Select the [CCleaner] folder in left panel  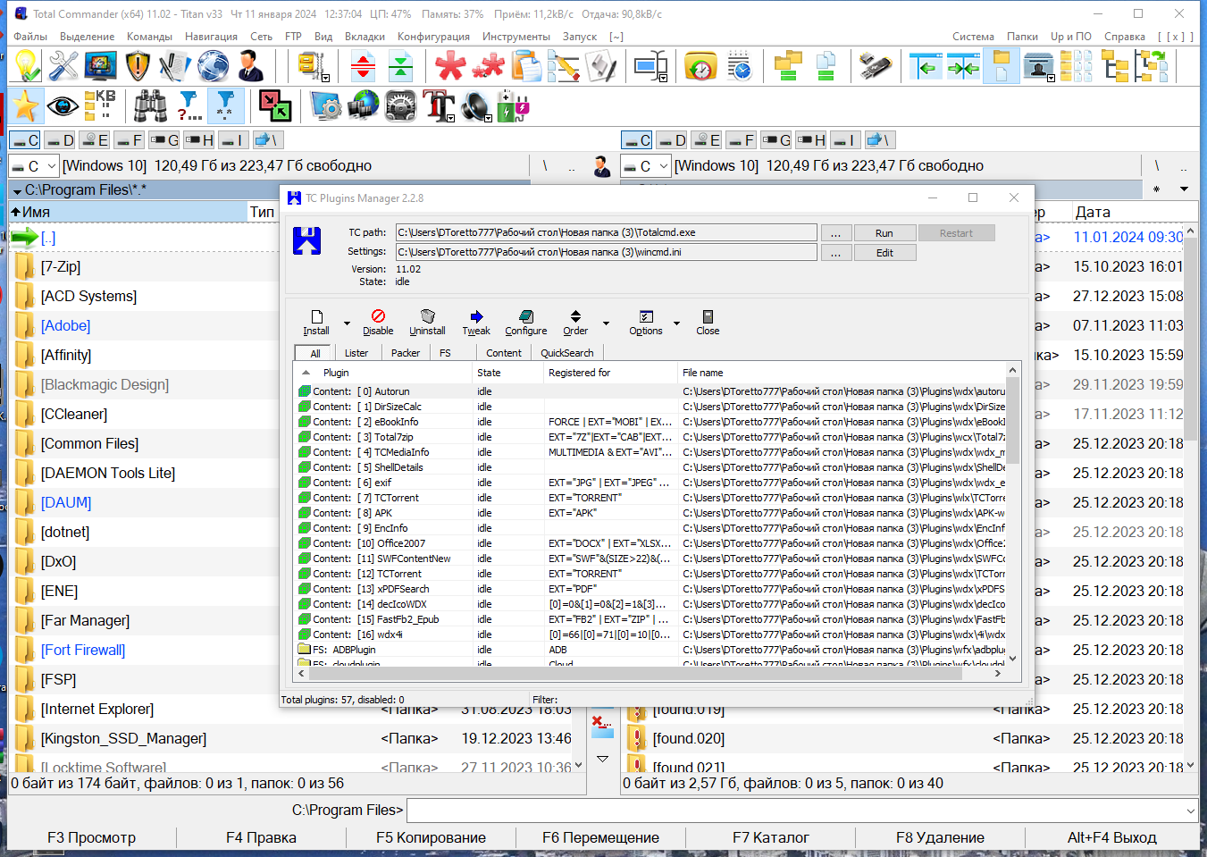73,415
